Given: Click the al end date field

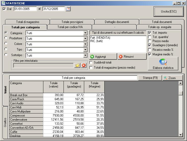Looking at the screenshot, I should point(54,9).
